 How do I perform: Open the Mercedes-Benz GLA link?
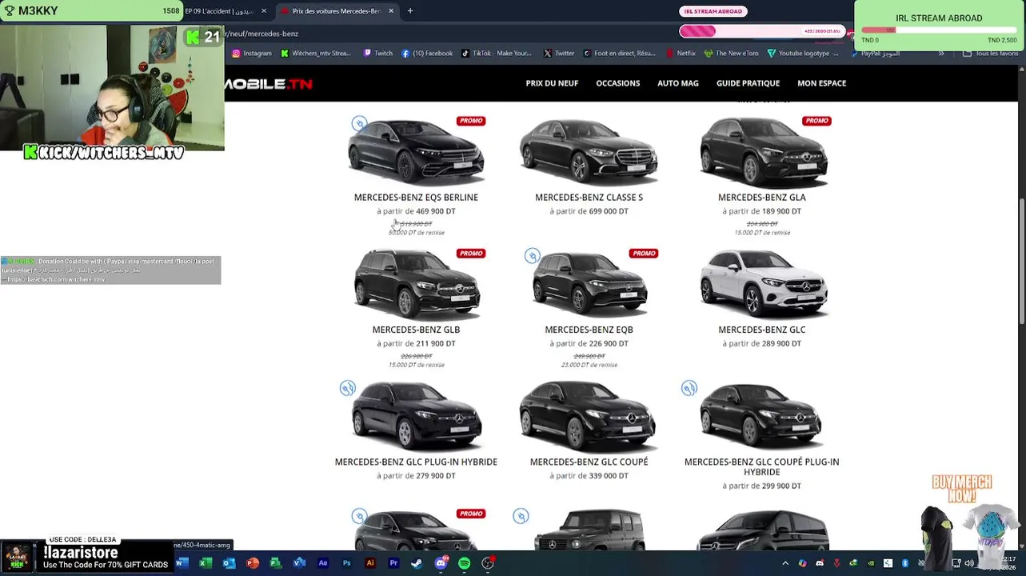click(761, 198)
